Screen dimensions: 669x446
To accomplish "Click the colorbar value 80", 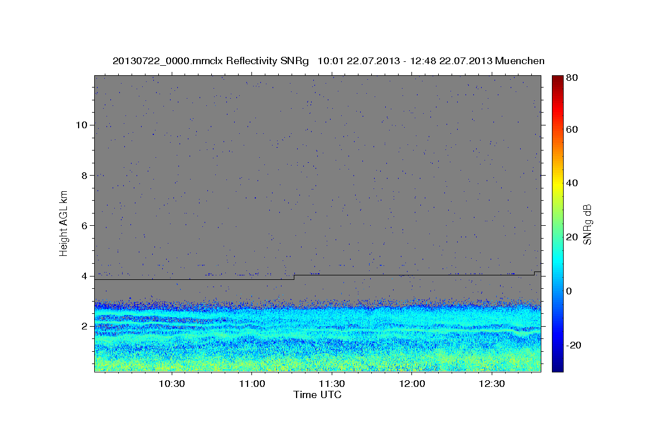I will (x=573, y=78).
